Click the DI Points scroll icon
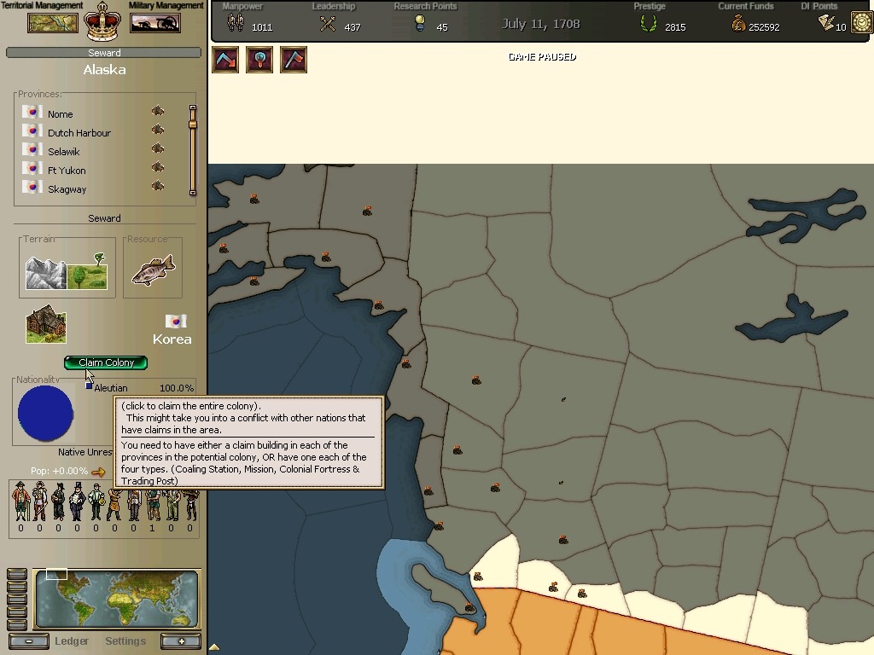 coord(826,22)
